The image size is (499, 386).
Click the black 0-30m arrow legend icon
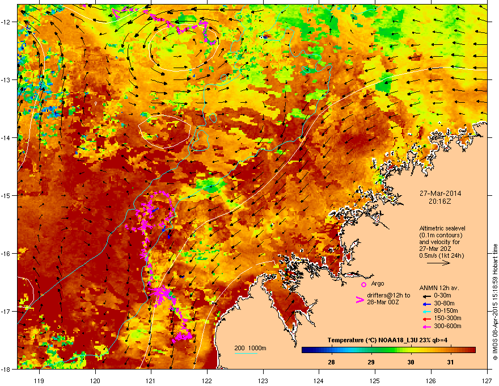click(x=426, y=296)
